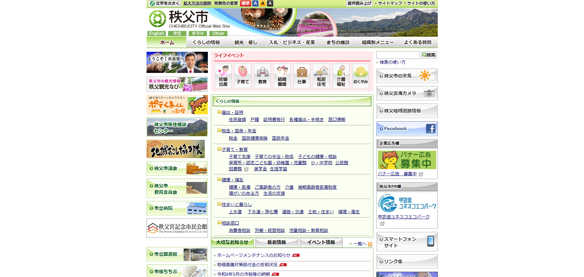Switch to 大切なお知らせ tab

click(232, 242)
